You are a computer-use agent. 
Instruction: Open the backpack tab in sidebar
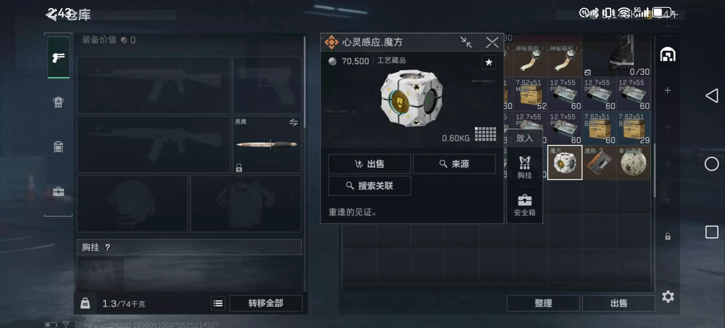click(58, 102)
